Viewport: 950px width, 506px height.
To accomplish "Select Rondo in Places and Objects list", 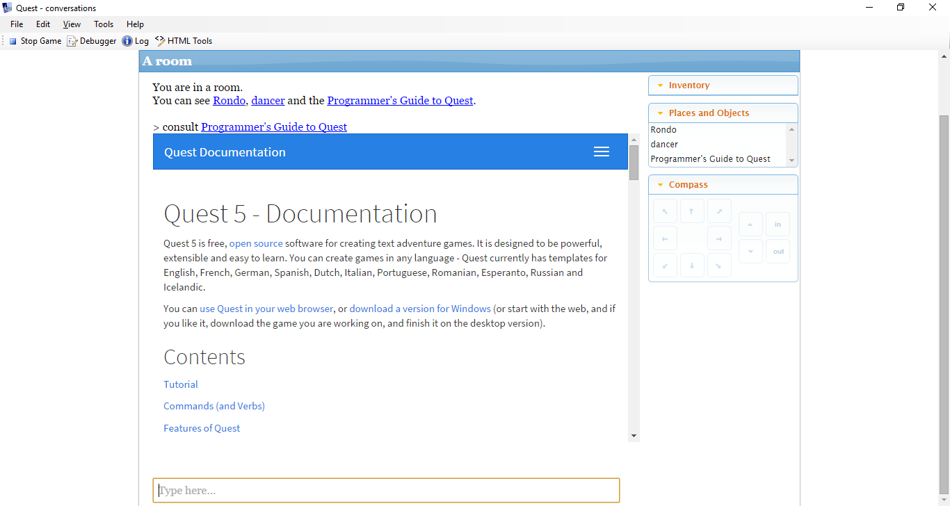I will pyautogui.click(x=718, y=130).
